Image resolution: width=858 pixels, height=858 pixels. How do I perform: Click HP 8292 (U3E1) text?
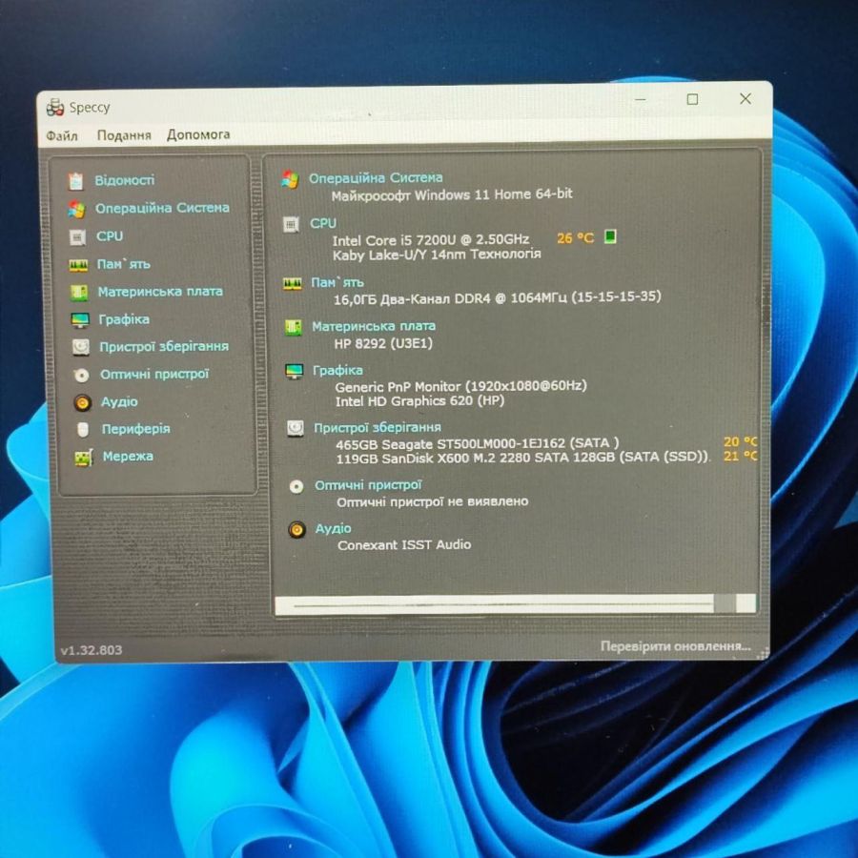pyautogui.click(x=383, y=343)
